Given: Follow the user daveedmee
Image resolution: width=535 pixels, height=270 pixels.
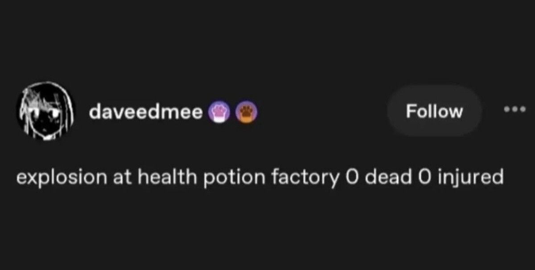Looking at the screenshot, I should point(434,111).
